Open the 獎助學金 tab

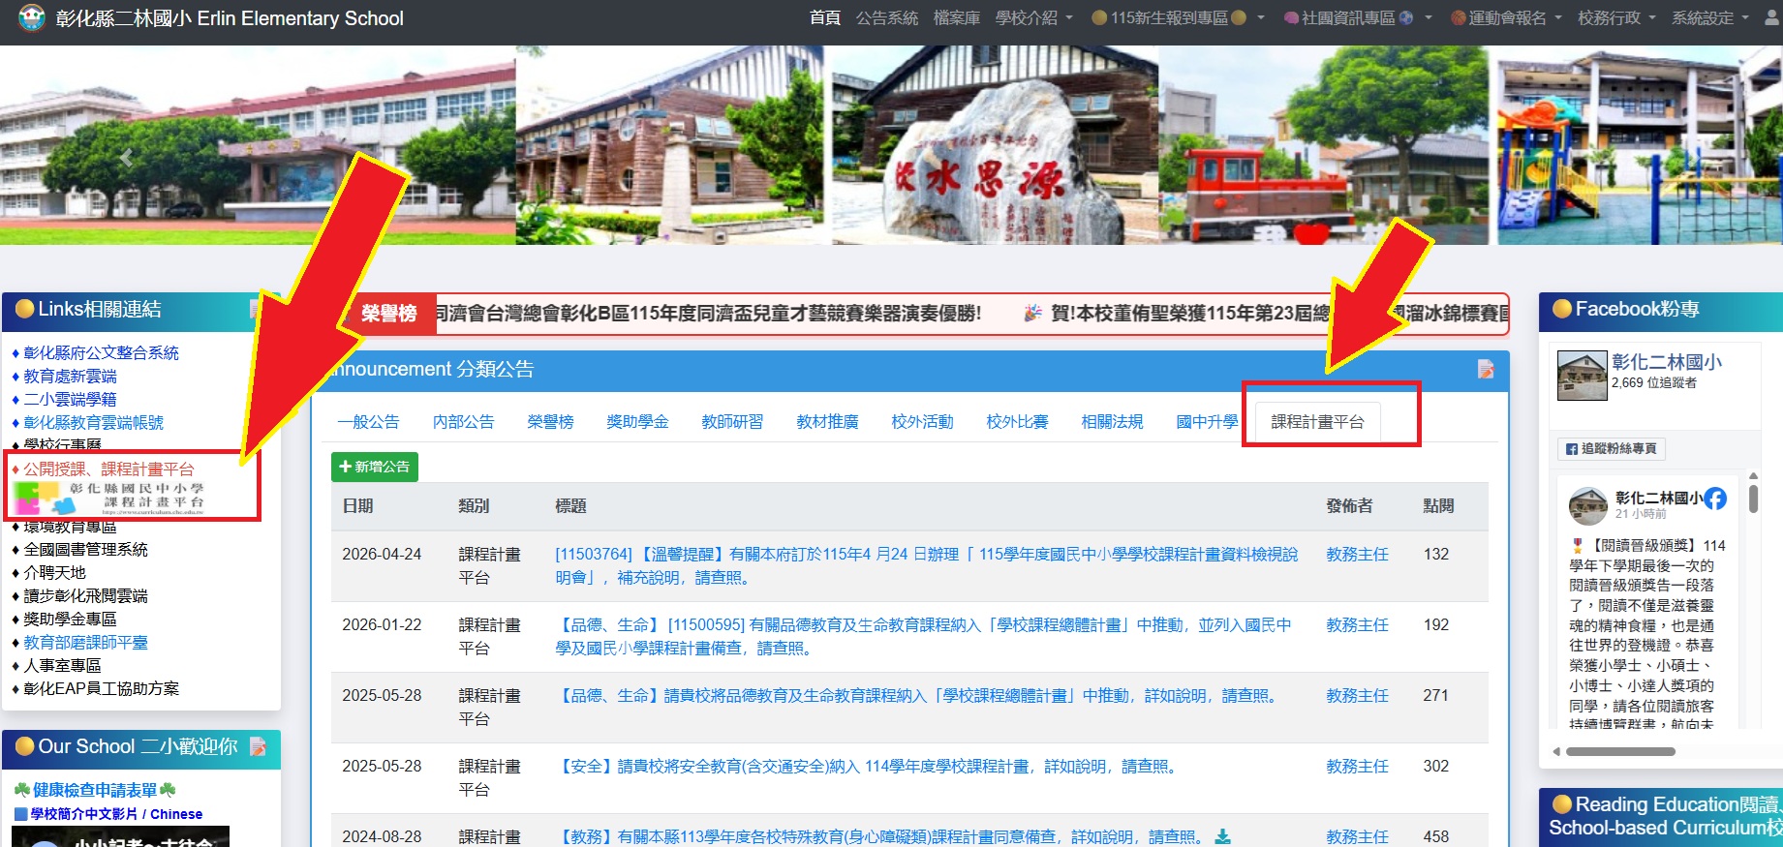point(637,422)
